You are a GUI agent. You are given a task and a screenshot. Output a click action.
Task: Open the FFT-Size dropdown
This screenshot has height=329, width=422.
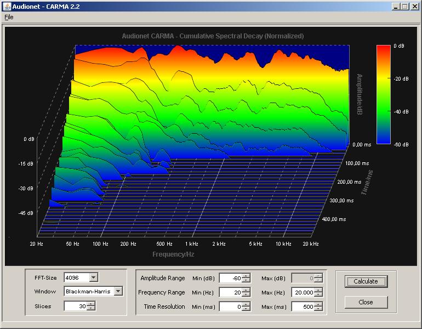point(93,277)
